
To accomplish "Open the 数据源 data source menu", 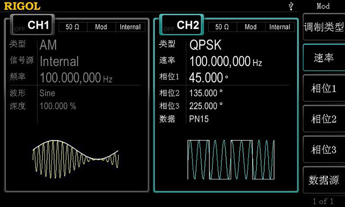I will [323, 180].
